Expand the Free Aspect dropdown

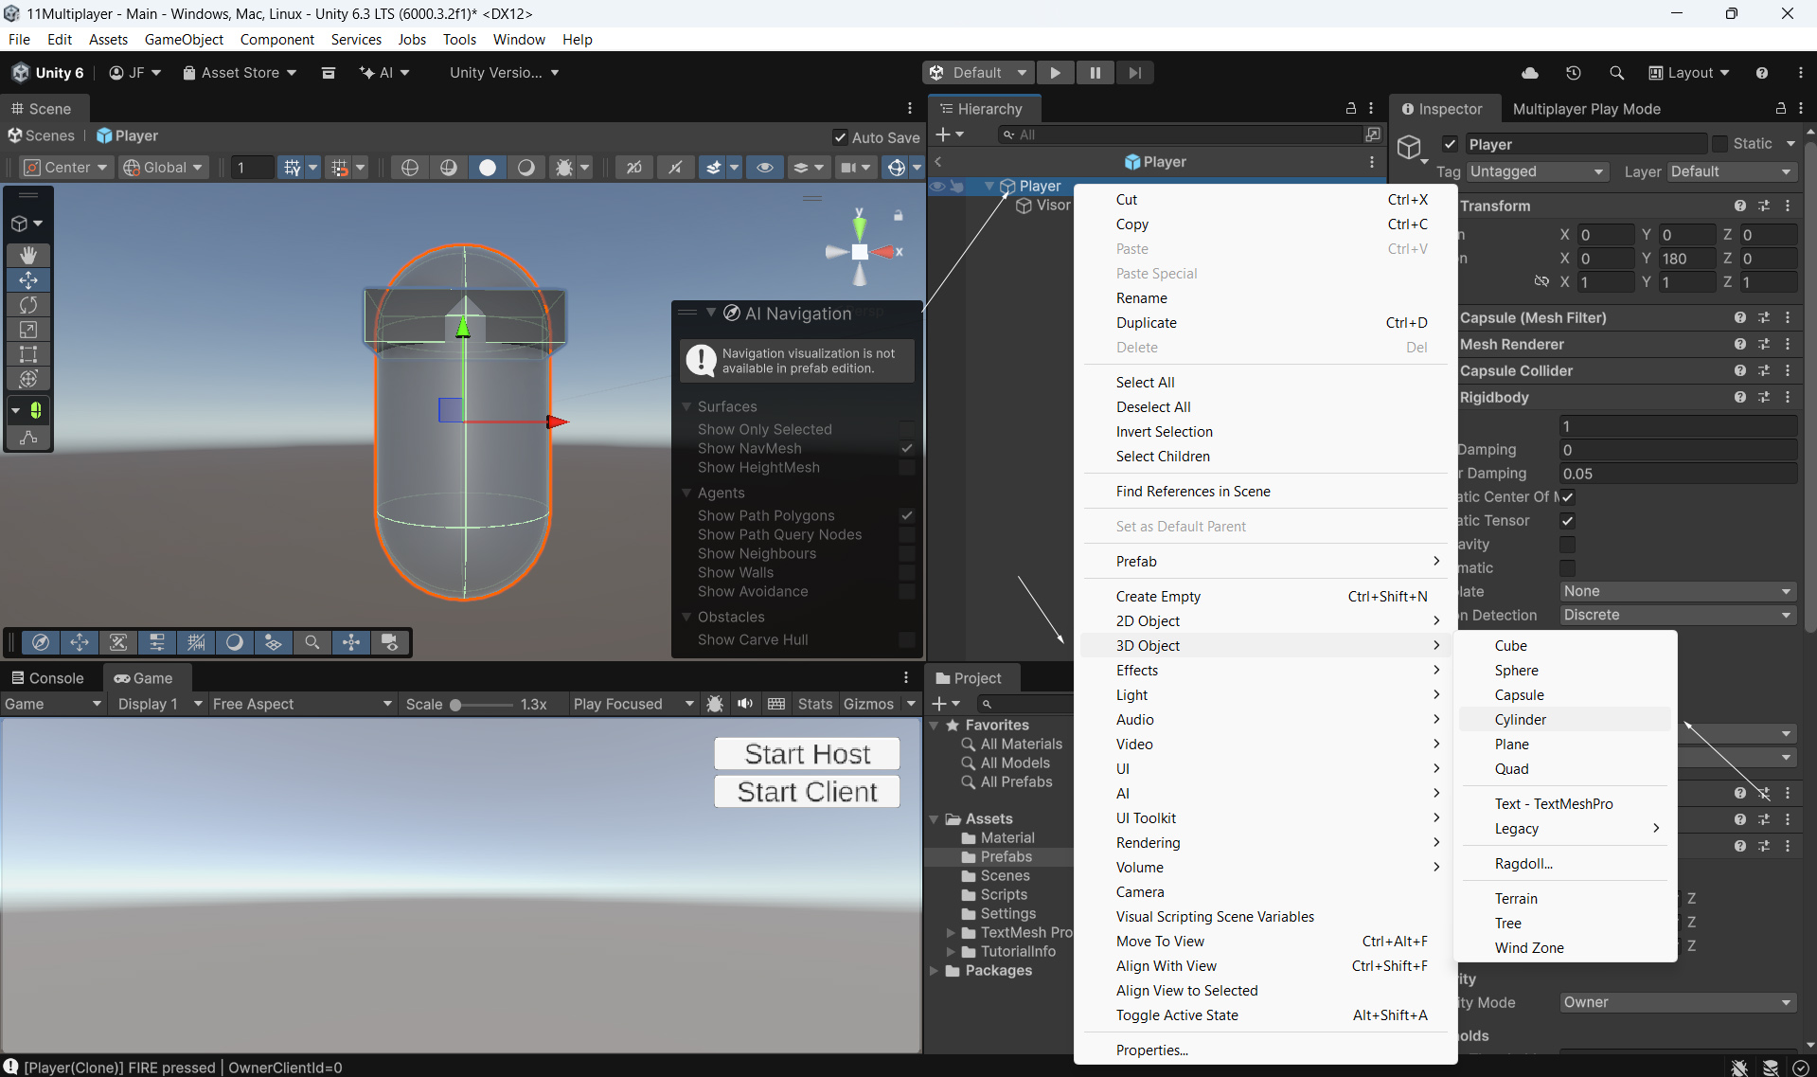point(301,704)
